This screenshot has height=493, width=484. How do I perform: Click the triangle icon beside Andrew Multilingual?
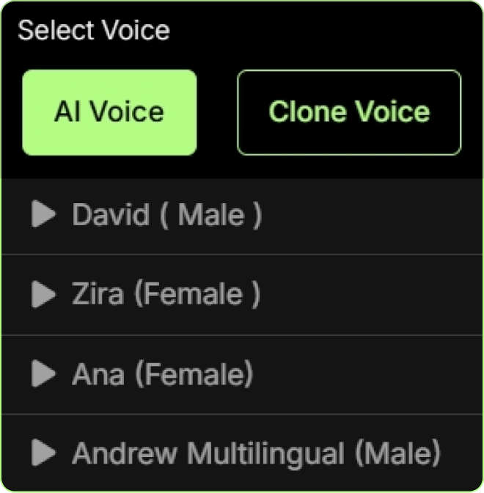(44, 453)
